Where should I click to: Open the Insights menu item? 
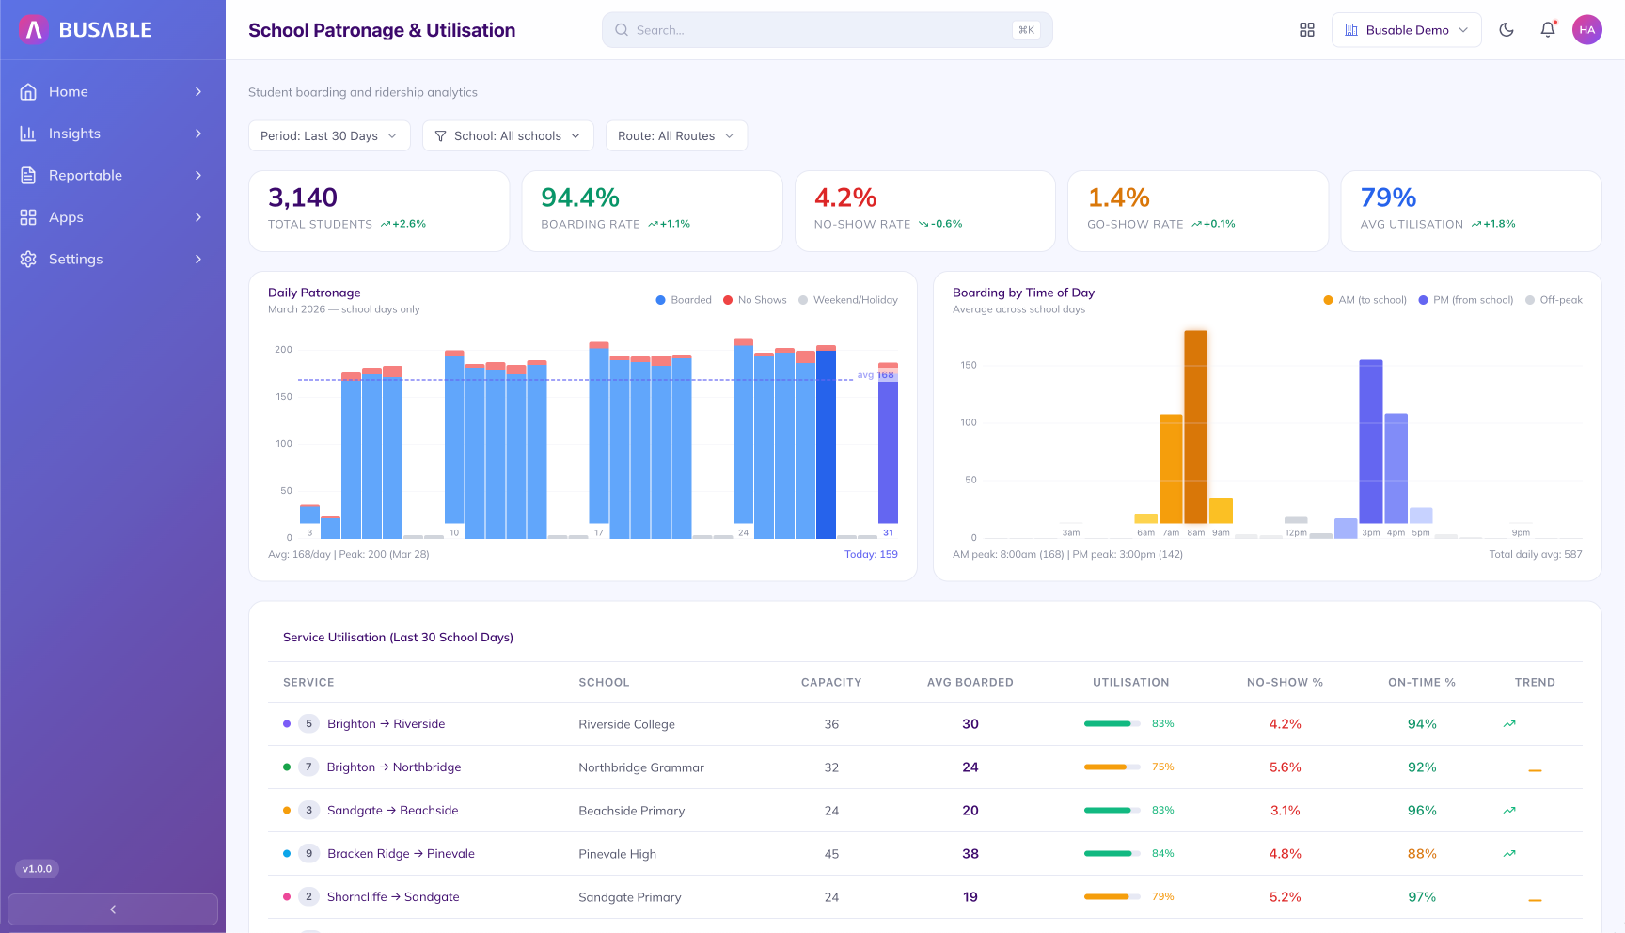[113, 134]
